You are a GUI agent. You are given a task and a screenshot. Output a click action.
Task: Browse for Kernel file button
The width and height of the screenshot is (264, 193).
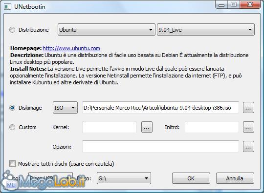(147, 127)
